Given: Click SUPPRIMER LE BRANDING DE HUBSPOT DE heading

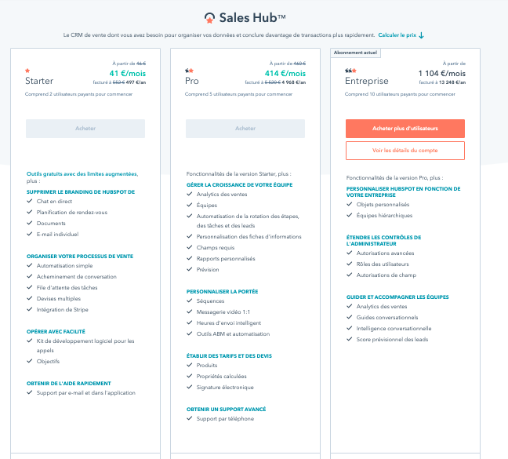Looking at the screenshot, I should click(x=81, y=192).
